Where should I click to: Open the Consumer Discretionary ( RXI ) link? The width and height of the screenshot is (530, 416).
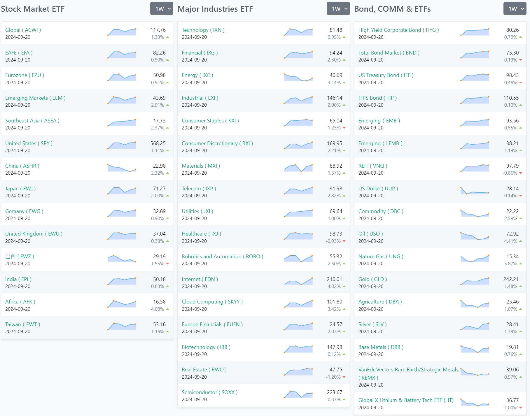[x=217, y=143]
